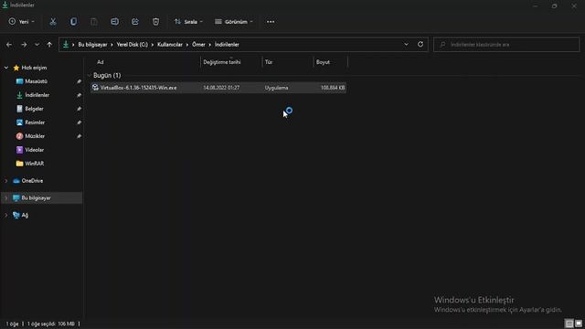Sort by Değiştirme tarihi column
585x329 pixels.
[222, 62]
